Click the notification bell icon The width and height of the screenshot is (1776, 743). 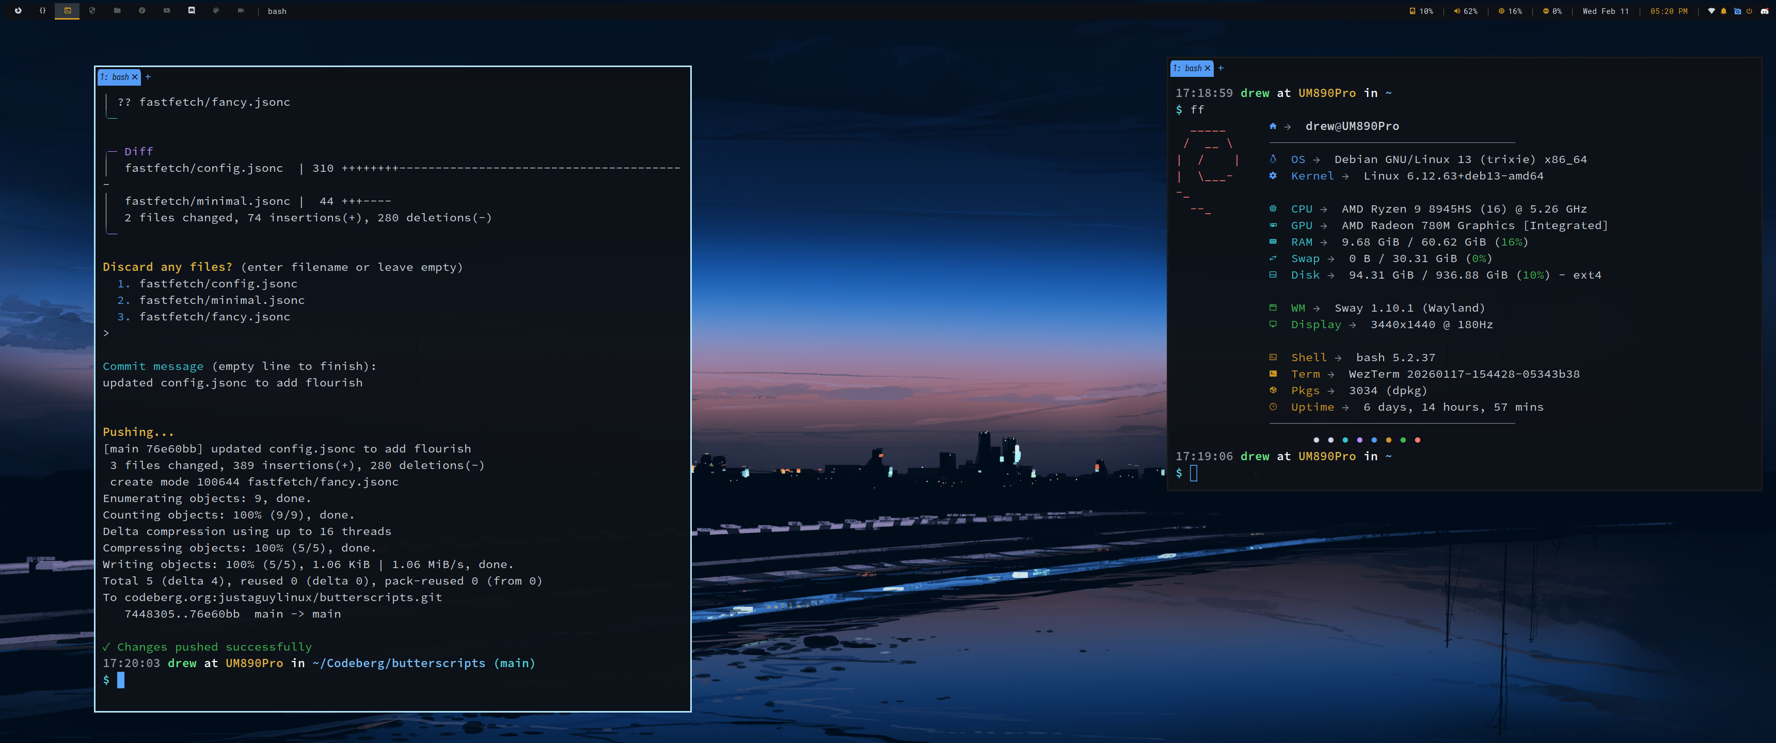1724,11
